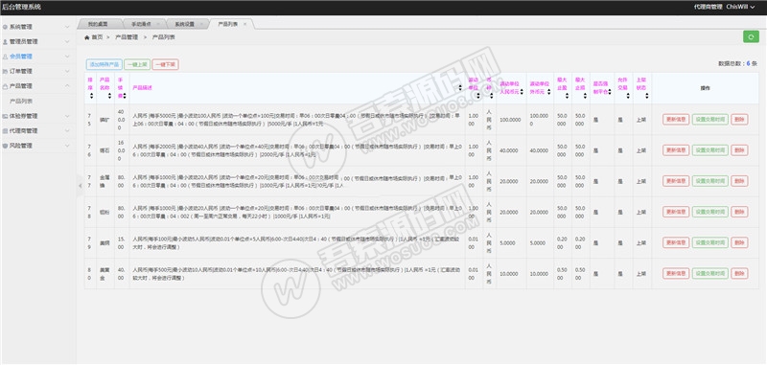767x365 pixels.
Task: Click the 产品管理 bag icon in sidebar
Action: [x=5, y=86]
